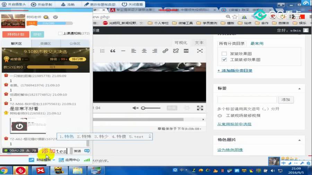
Task: Switch to the 文本 editor tab
Action: [199, 43]
